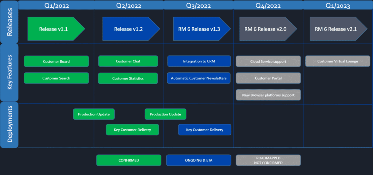Select the Q2/2022 column header
This screenshot has width=373, height=175.
click(129, 5)
